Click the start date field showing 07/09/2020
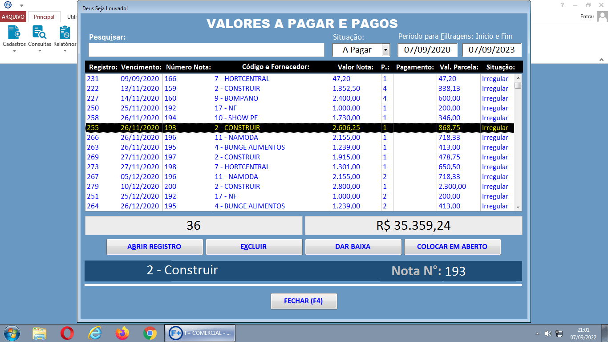 (427, 50)
